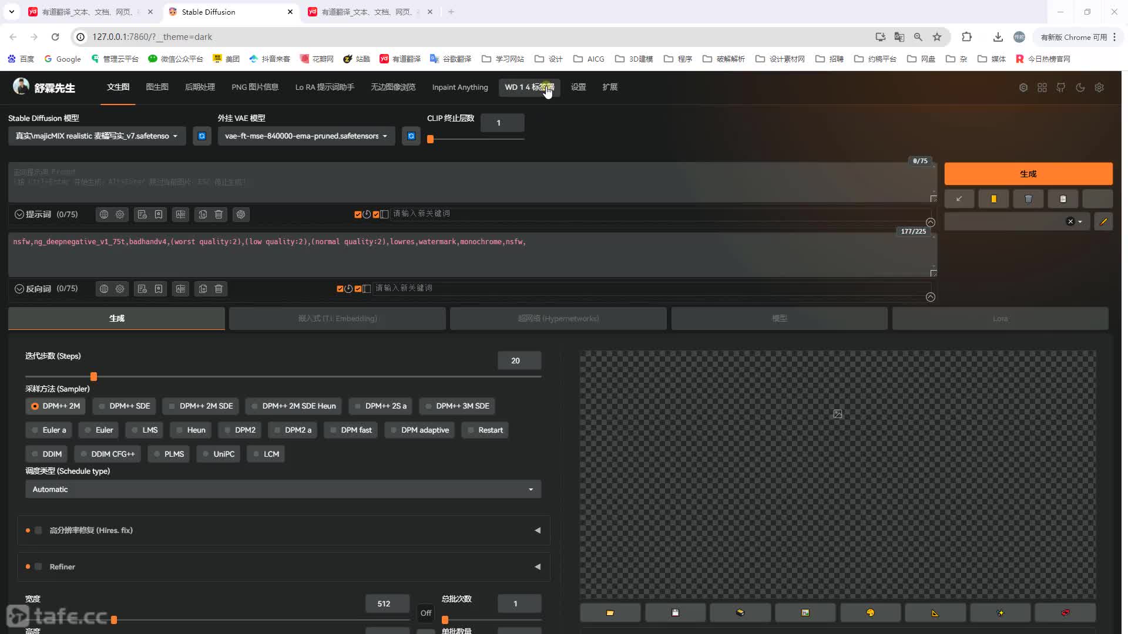Click the ChatGPT icon in 提示词 row
This screenshot has height=634, width=1128.
point(241,214)
